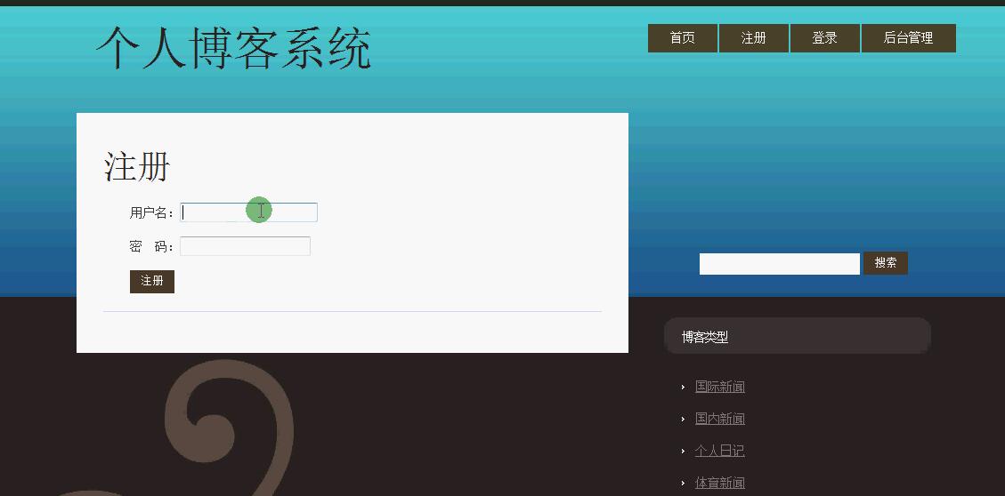
Task: Click the 搜索 button
Action: [x=885, y=263]
